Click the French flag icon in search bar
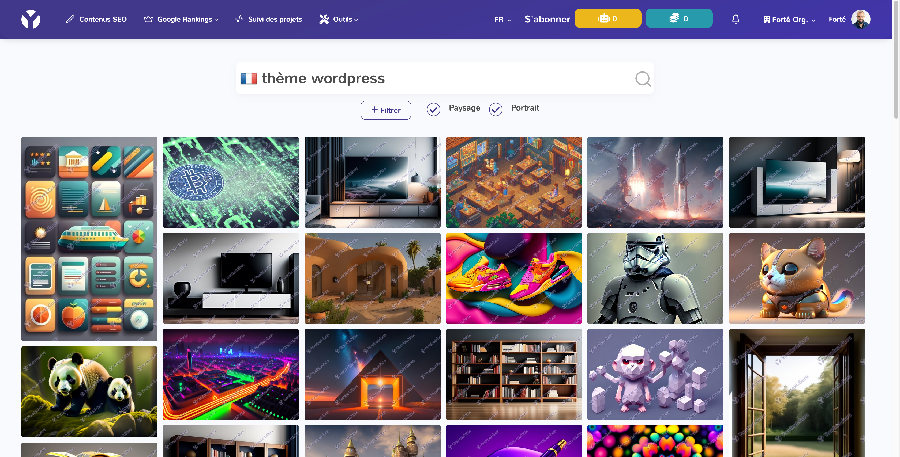The height and width of the screenshot is (457, 900). [x=249, y=79]
